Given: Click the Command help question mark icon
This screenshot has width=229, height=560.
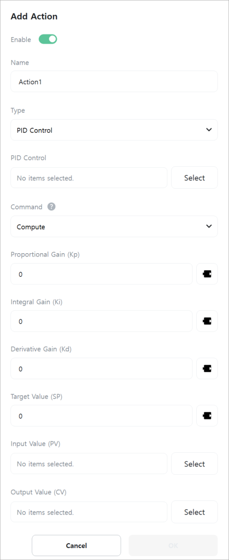Looking at the screenshot, I should tap(51, 207).
